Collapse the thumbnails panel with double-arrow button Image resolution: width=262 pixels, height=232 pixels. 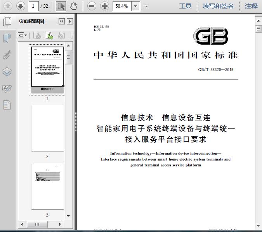pos(62,21)
